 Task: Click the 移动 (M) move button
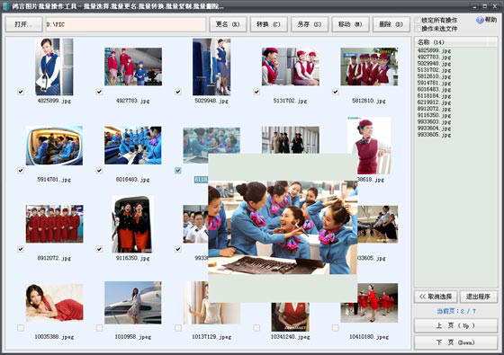350,24
